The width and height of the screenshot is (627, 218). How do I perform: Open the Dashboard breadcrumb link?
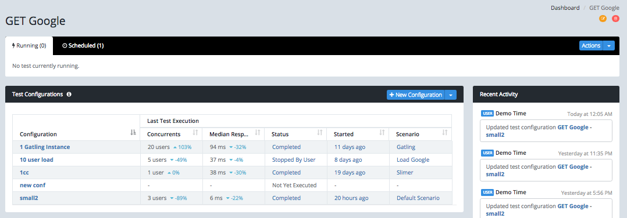click(565, 8)
